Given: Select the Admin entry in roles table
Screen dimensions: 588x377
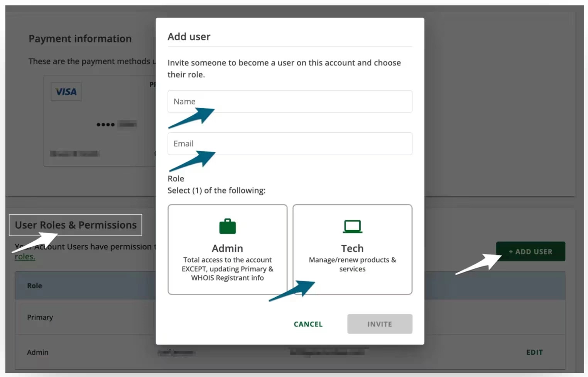Looking at the screenshot, I should click(x=38, y=352).
